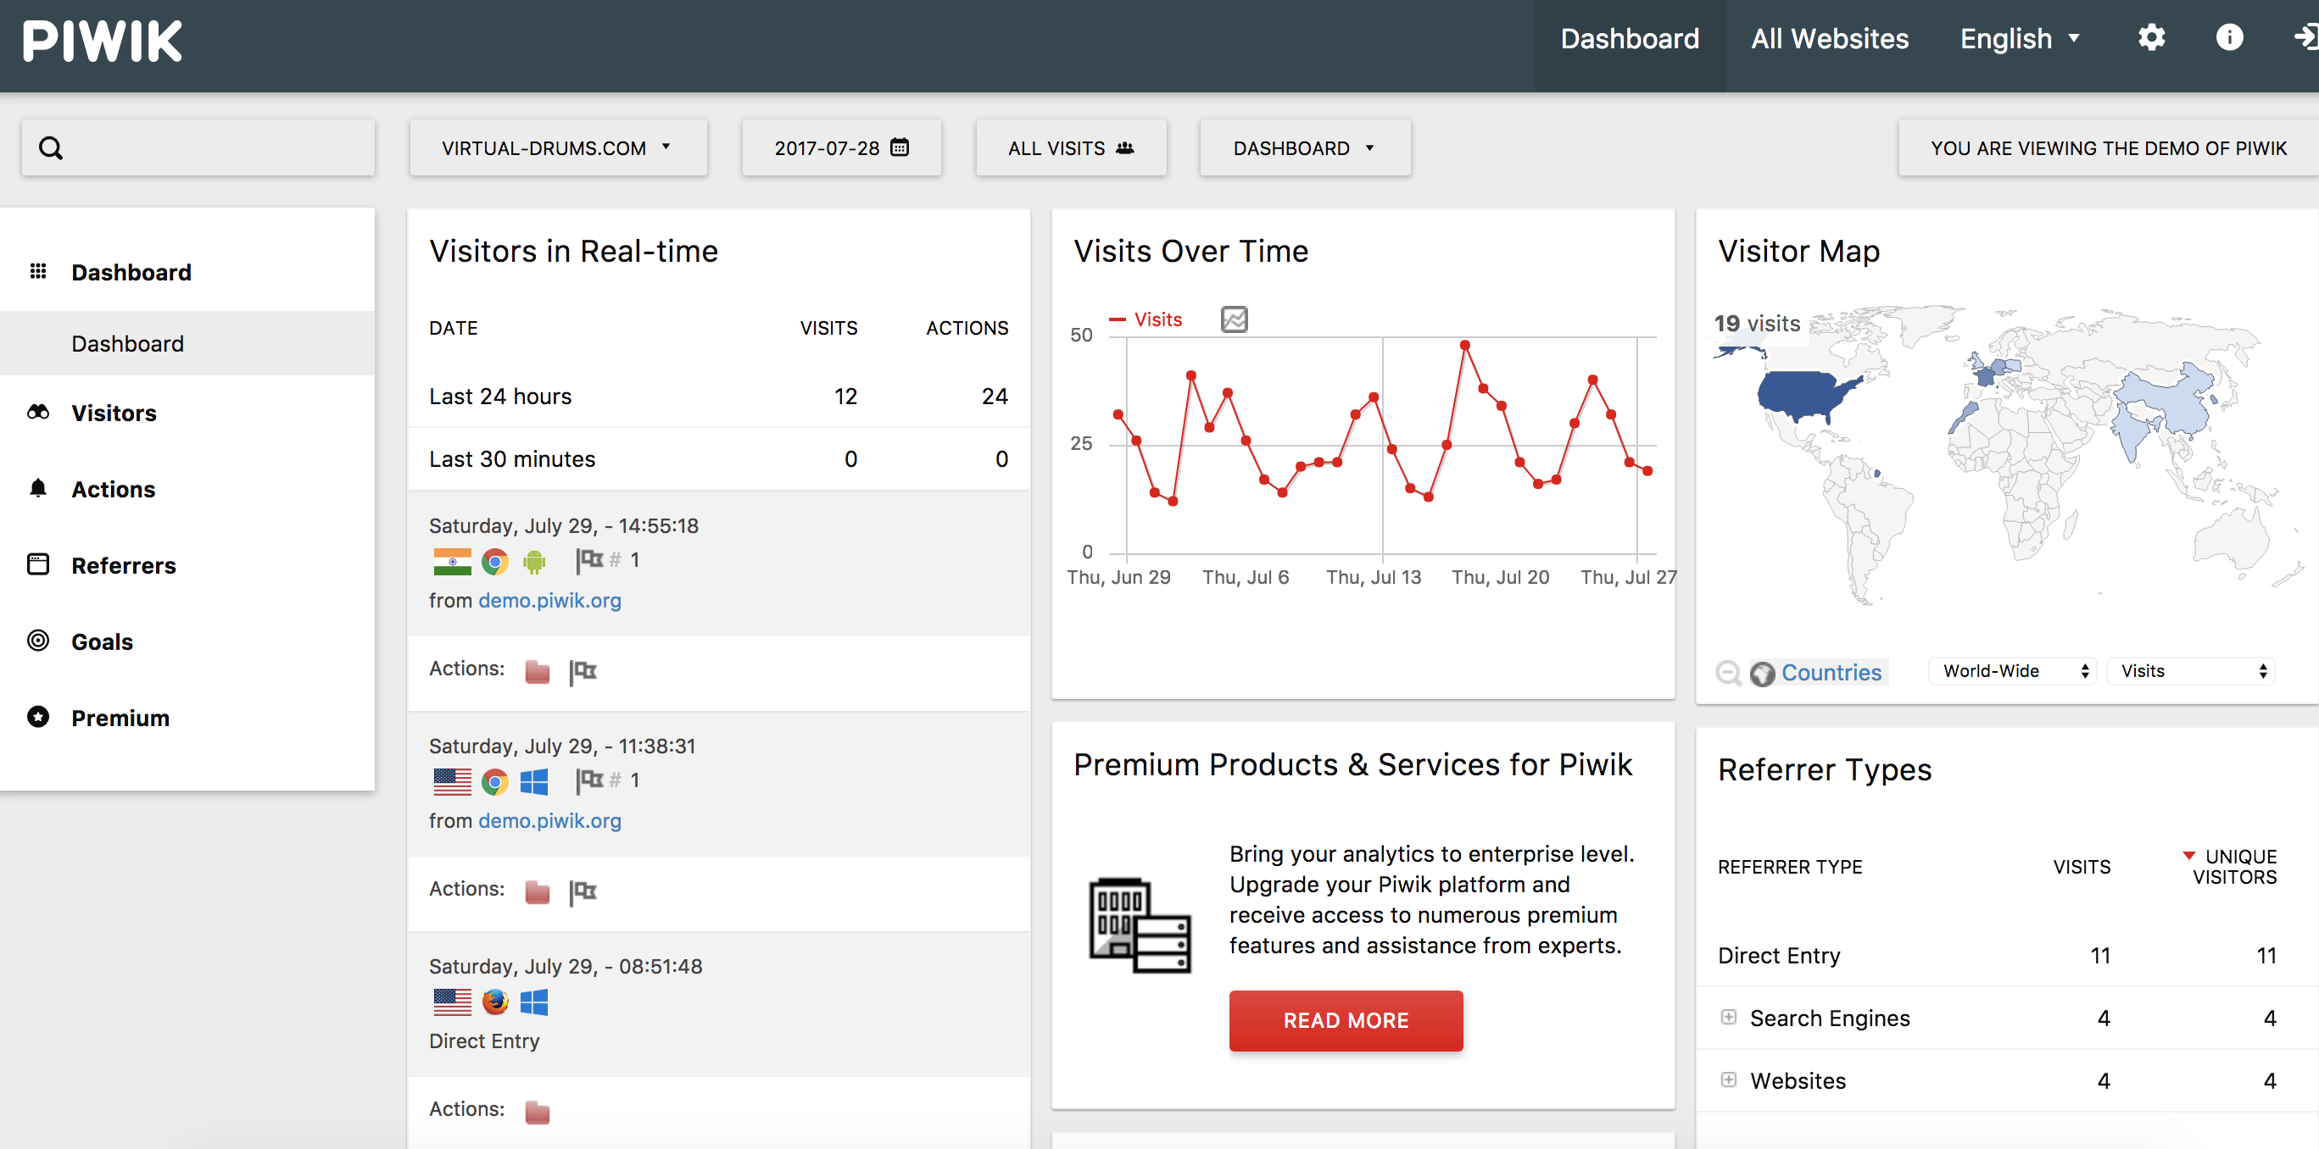
Task: Open Visitors menu in sidebar
Action: click(114, 413)
